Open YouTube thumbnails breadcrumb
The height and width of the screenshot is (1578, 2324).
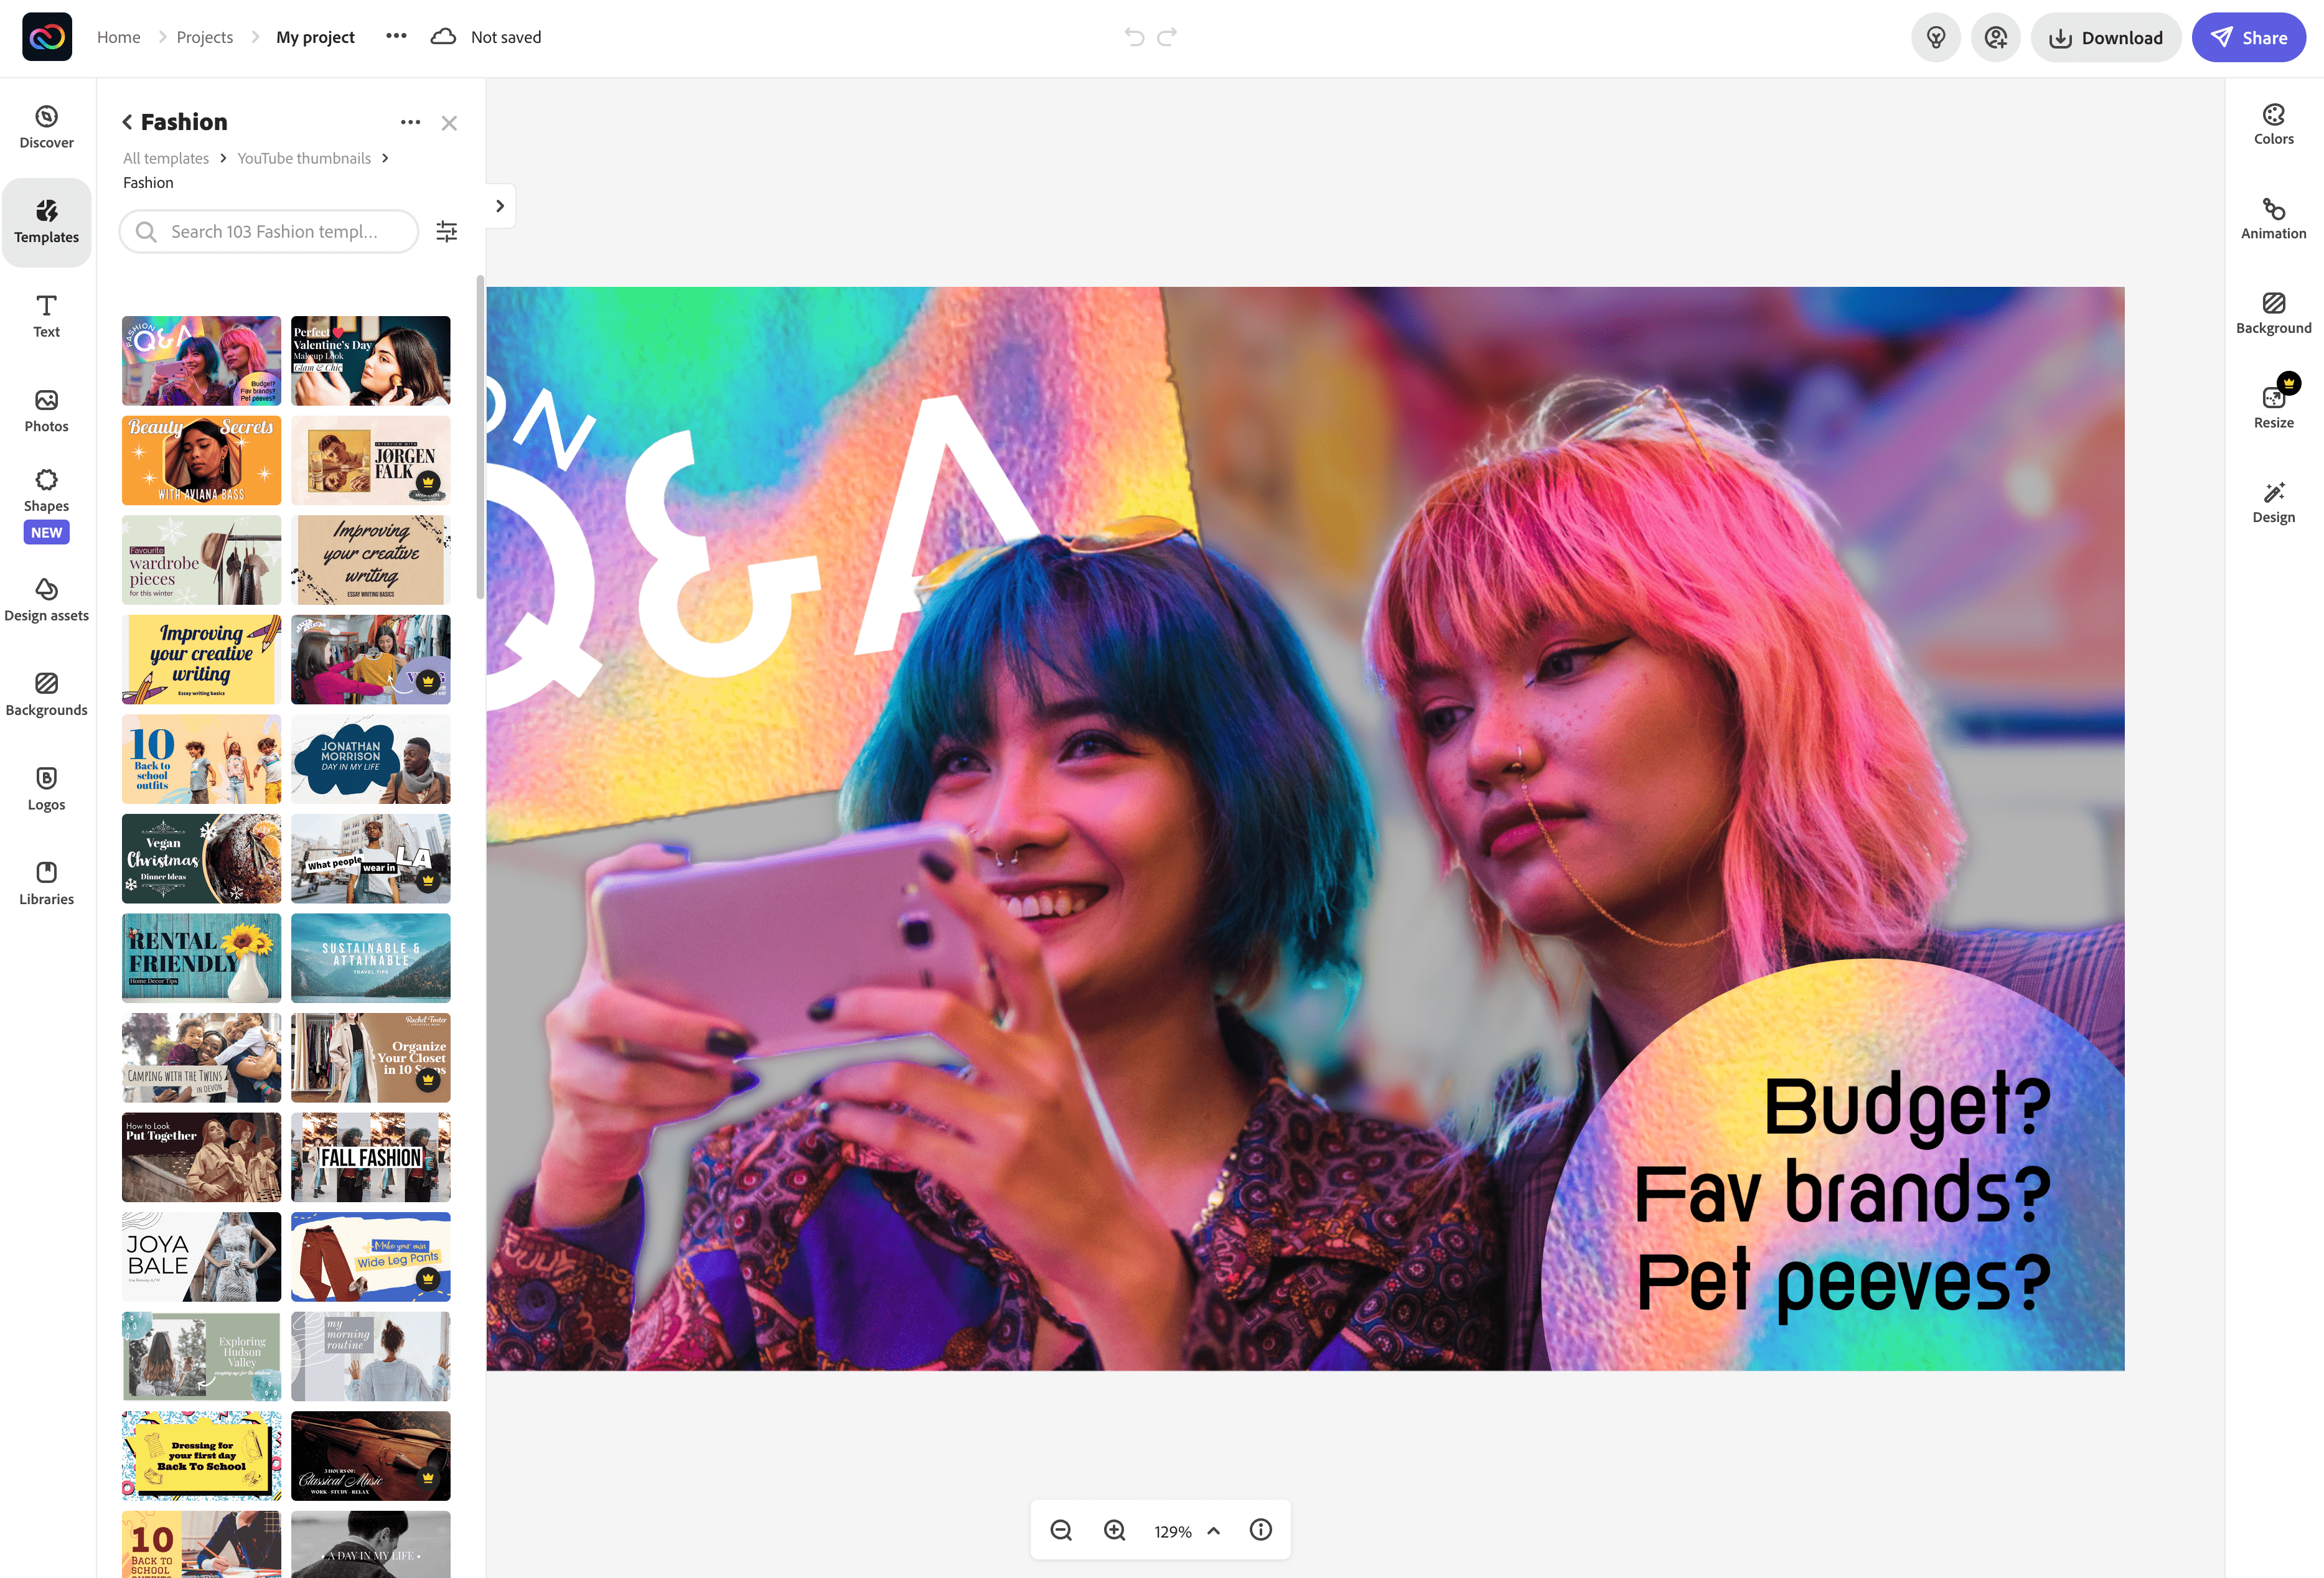304,158
